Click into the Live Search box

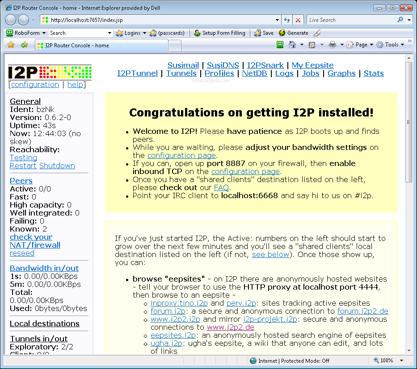[x=352, y=20]
